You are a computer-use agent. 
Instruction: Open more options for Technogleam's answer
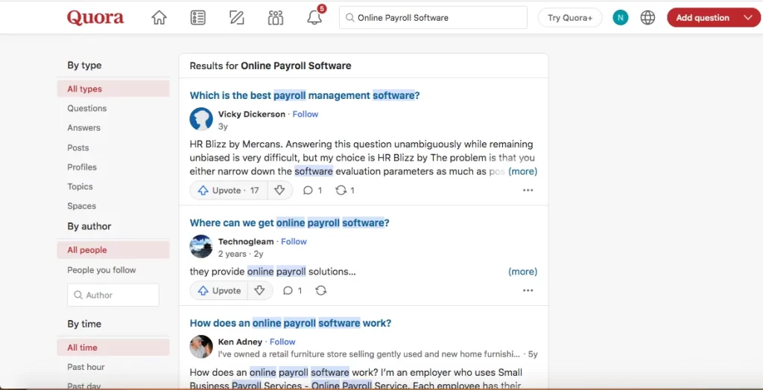[x=528, y=291]
